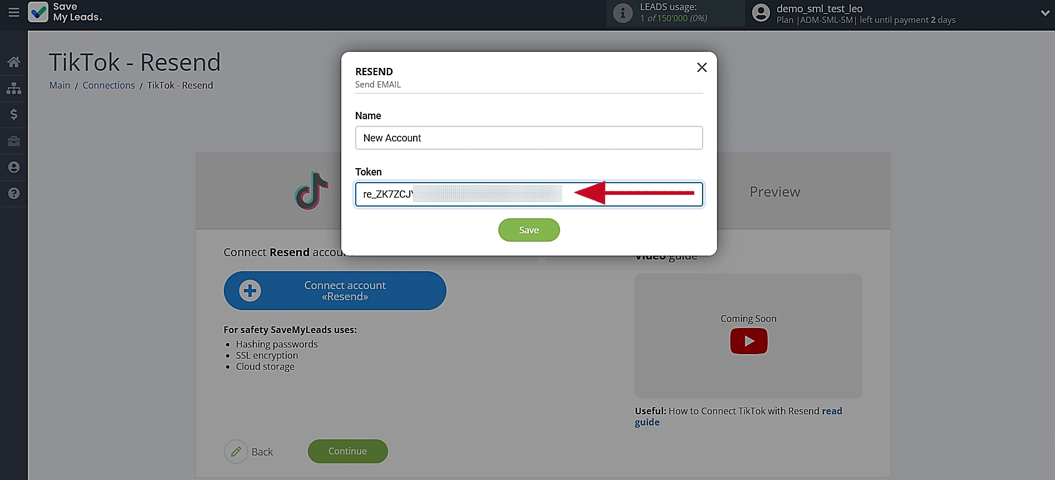Open the Home sidebar icon
This screenshot has height=480, width=1055.
click(x=14, y=62)
